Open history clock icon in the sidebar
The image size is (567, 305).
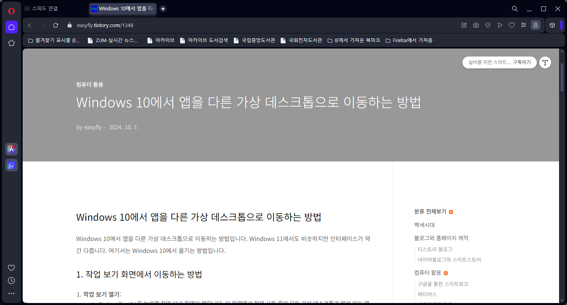point(12,280)
